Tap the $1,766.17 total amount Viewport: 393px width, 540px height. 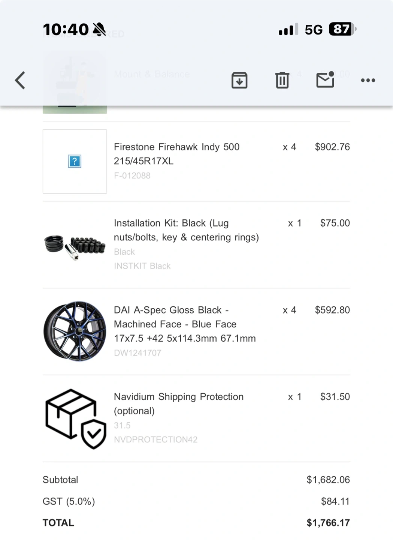tap(328, 523)
